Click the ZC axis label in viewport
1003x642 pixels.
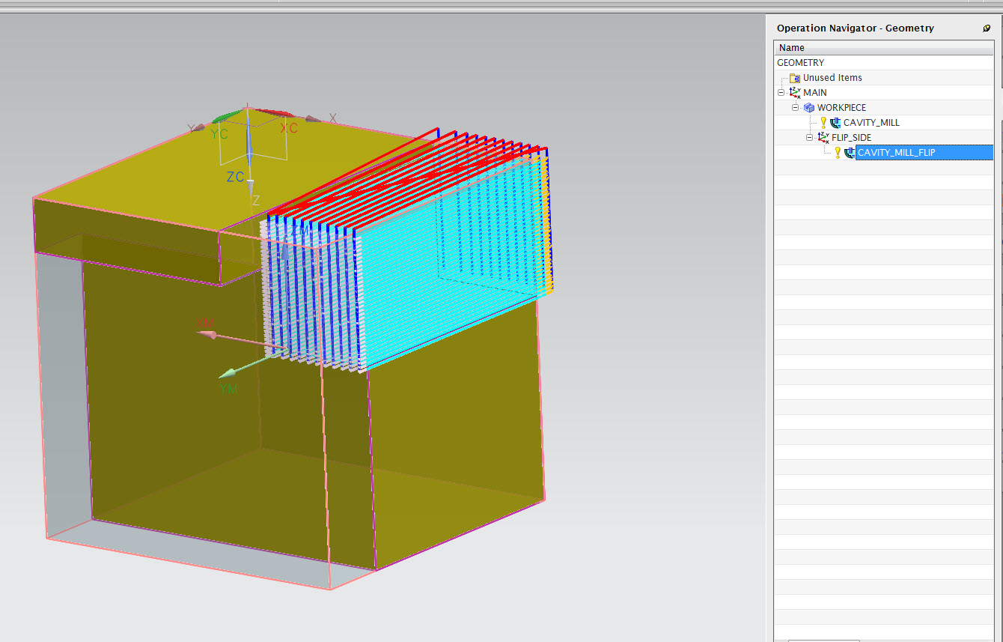pos(235,177)
